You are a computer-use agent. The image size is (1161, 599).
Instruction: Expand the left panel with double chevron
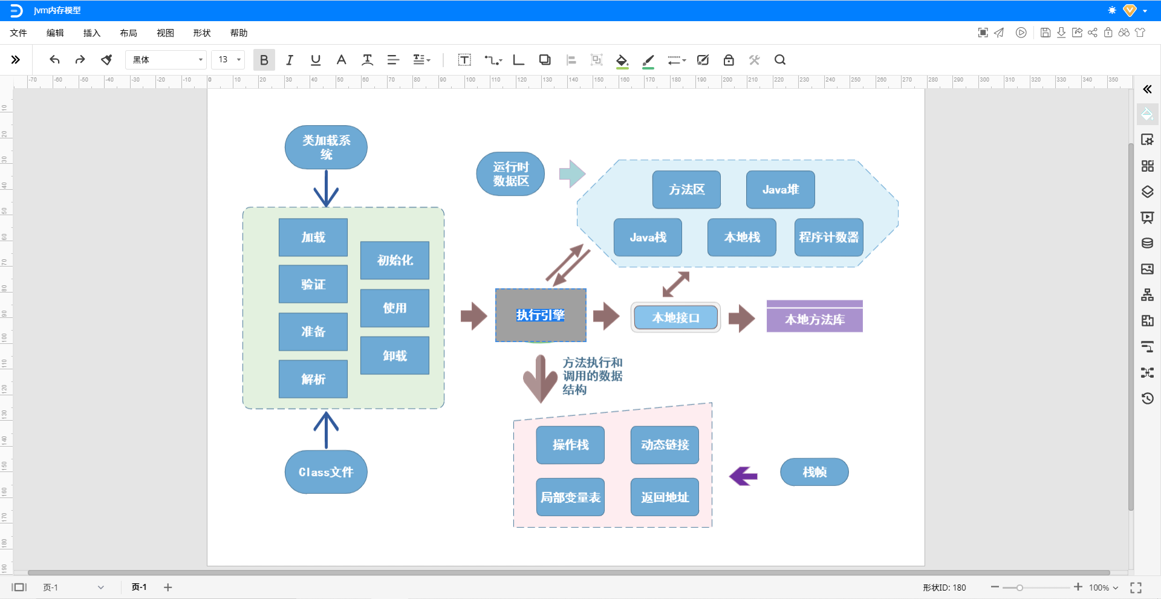point(16,59)
